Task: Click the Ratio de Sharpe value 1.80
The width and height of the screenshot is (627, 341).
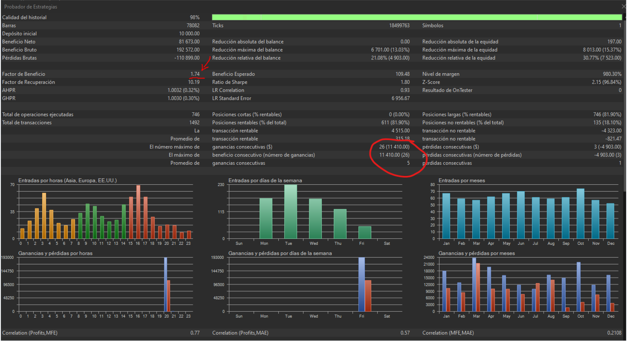Action: [405, 82]
